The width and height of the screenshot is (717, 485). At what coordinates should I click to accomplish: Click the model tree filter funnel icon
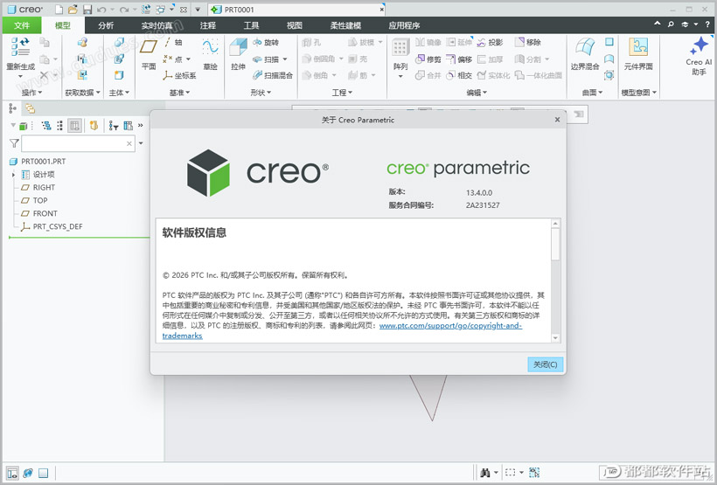[x=14, y=143]
